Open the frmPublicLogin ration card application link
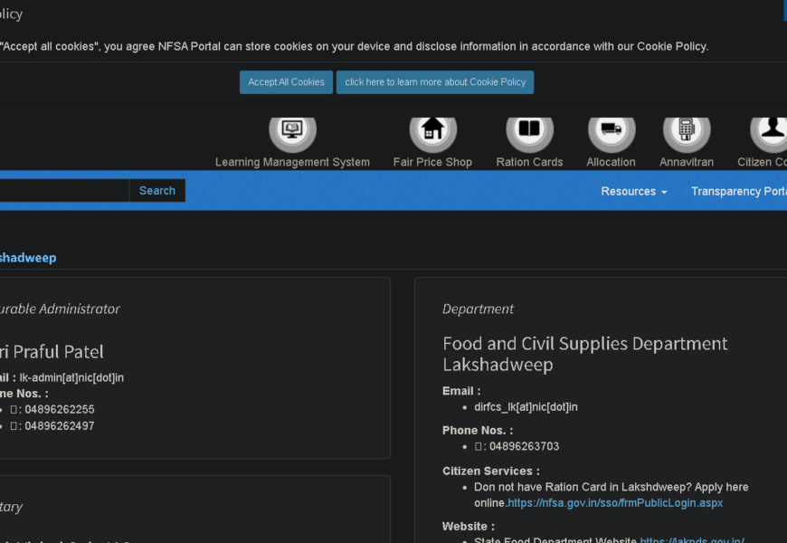 click(x=615, y=503)
